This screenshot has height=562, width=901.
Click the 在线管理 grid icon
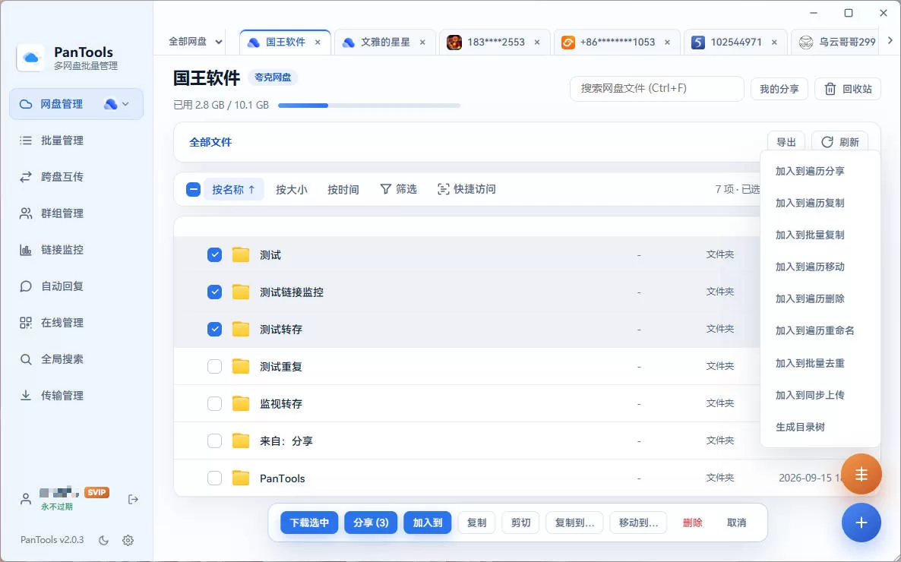26,322
